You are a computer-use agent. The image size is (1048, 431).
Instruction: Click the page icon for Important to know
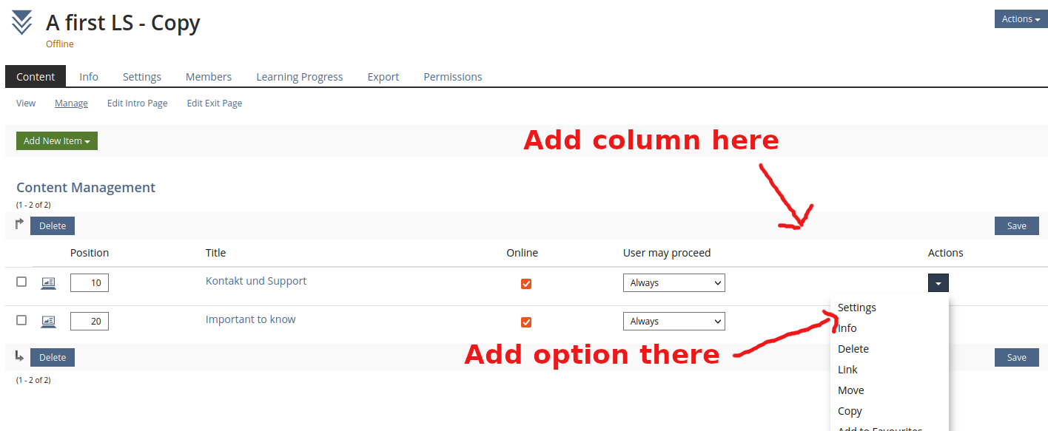(48, 322)
